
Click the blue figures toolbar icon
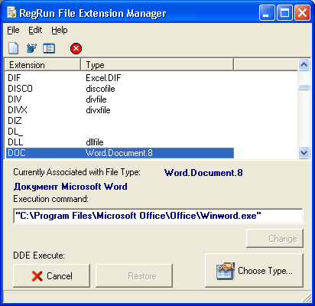31,48
